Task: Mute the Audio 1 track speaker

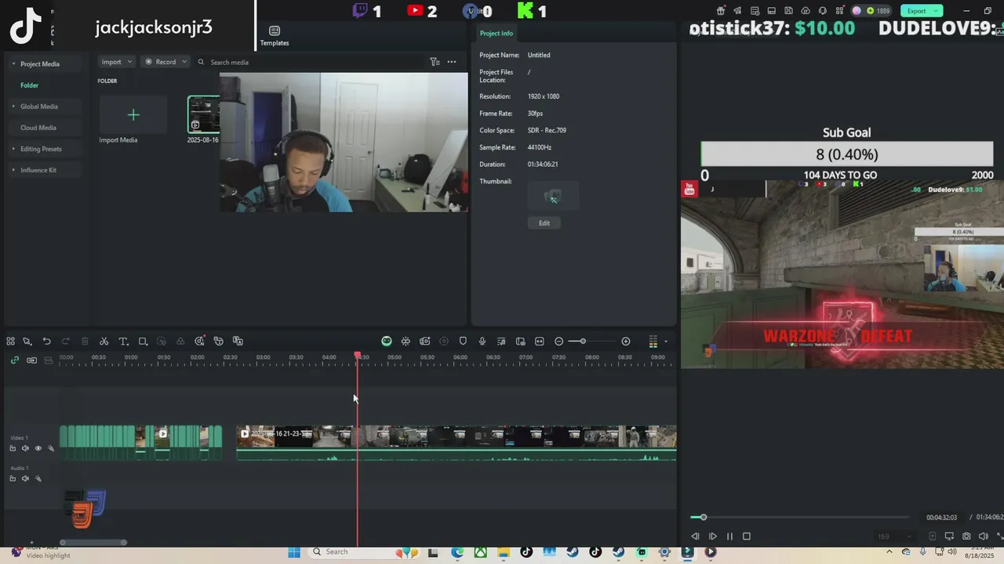Action: [x=25, y=479]
